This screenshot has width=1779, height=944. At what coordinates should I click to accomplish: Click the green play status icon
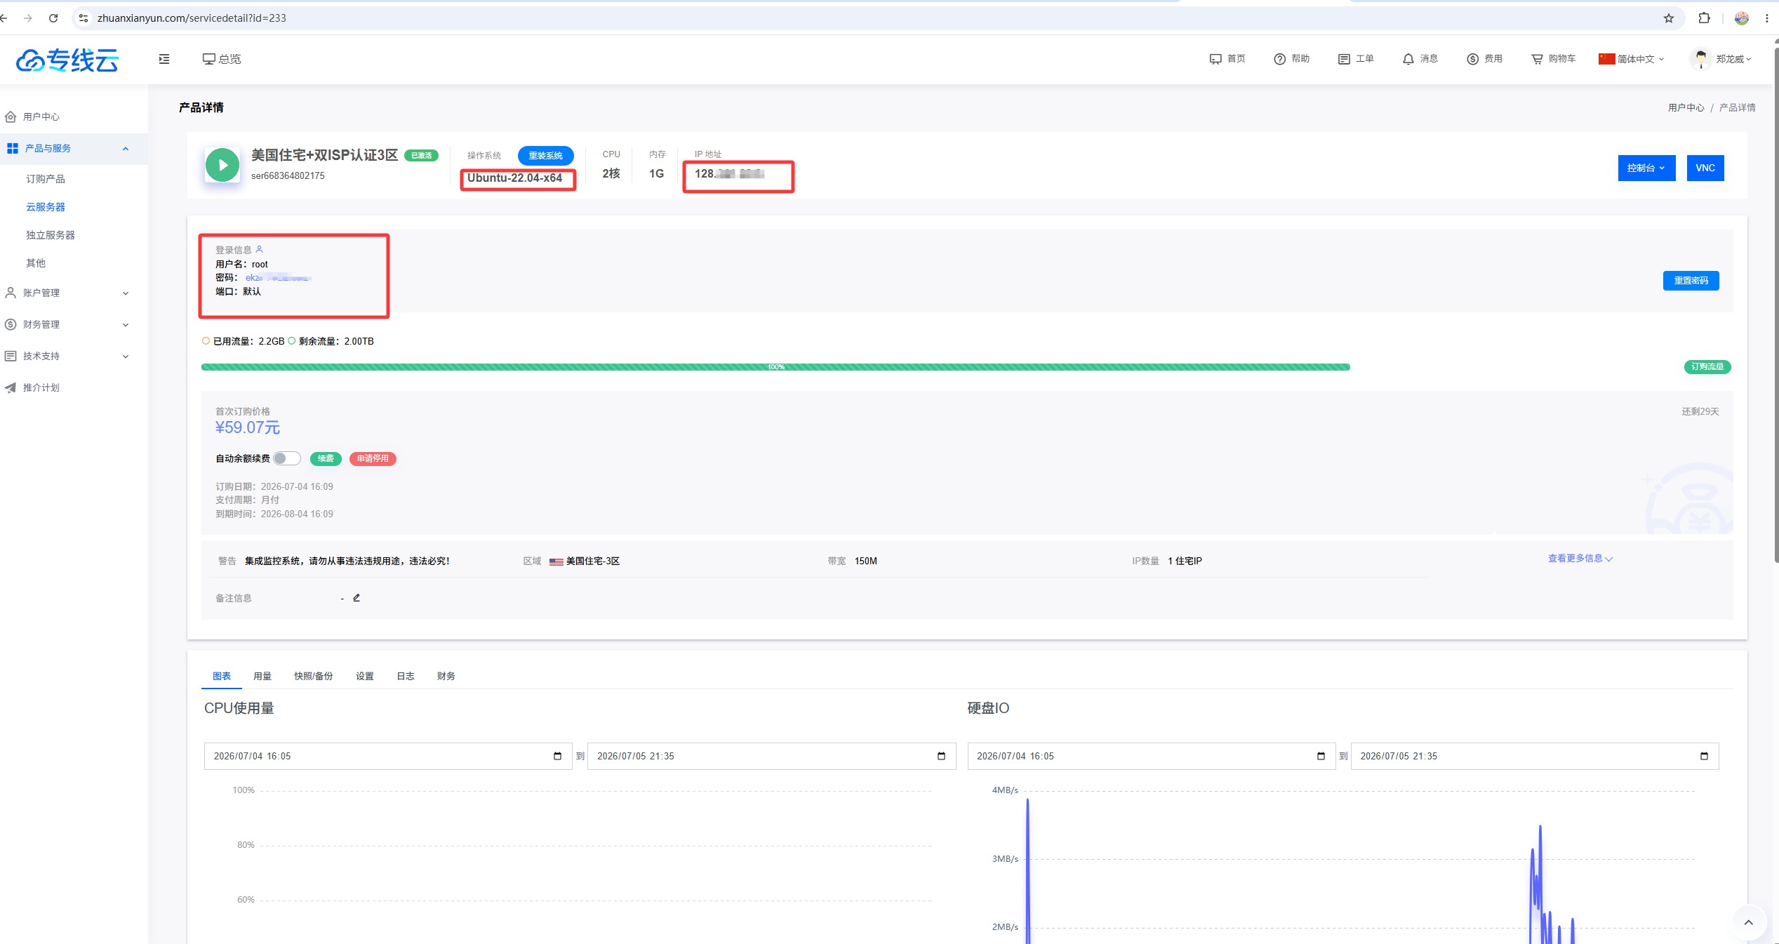(222, 166)
